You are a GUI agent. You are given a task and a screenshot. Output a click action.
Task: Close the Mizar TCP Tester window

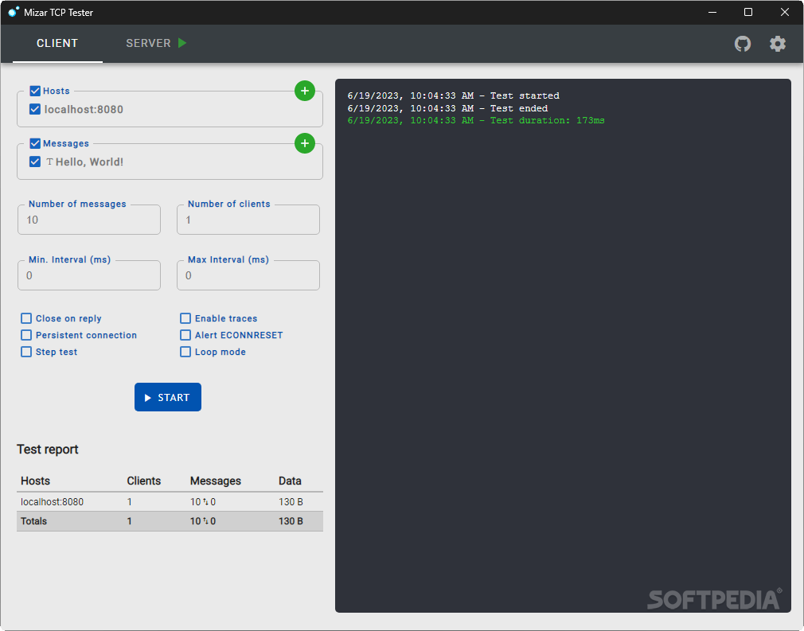[785, 12]
